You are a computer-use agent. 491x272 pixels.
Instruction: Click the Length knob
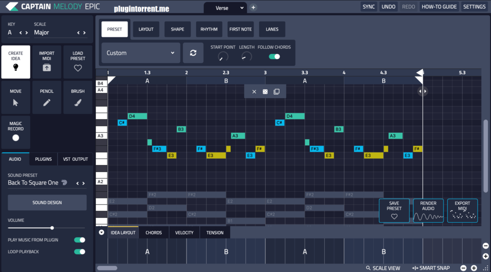click(246, 56)
